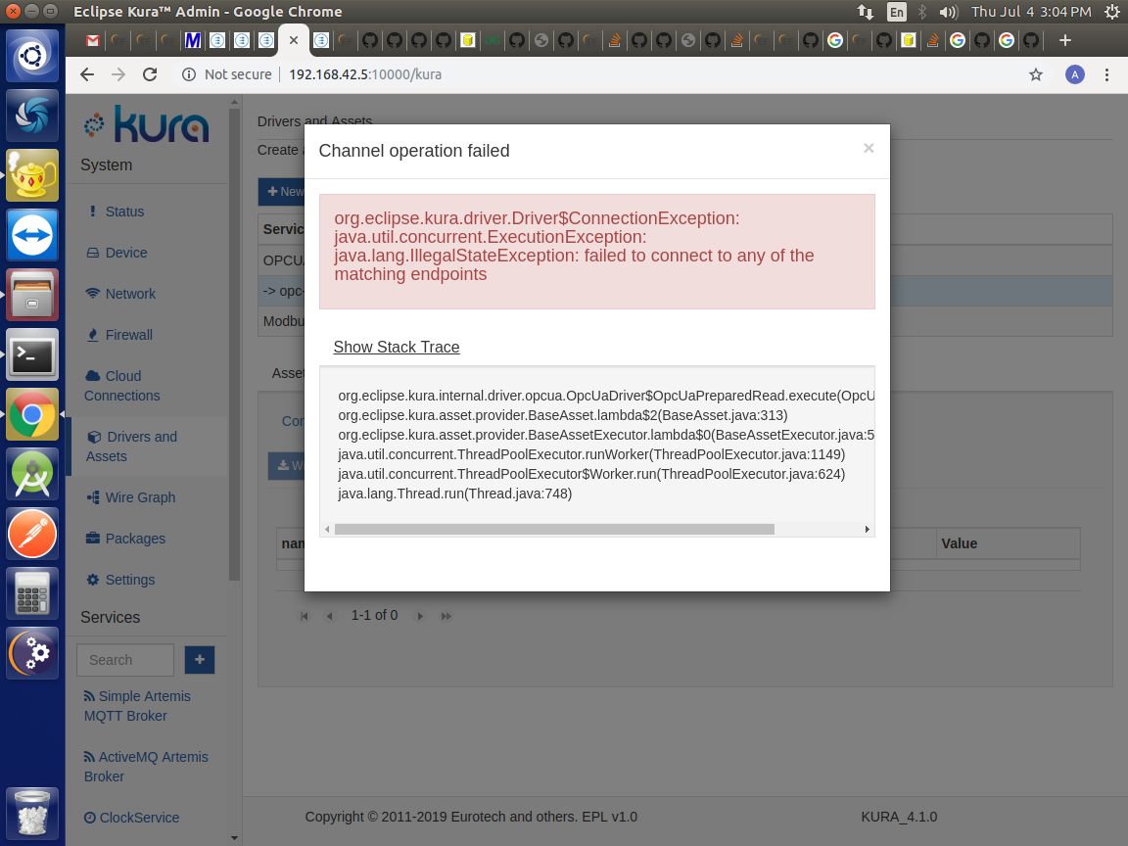Open a new browser tab
This screenshot has height=846, width=1128.
click(x=1065, y=40)
